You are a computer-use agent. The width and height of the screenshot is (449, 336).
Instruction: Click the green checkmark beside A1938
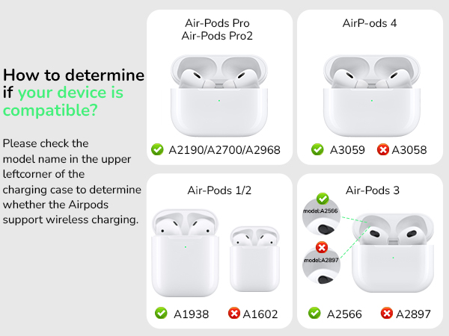tap(160, 314)
